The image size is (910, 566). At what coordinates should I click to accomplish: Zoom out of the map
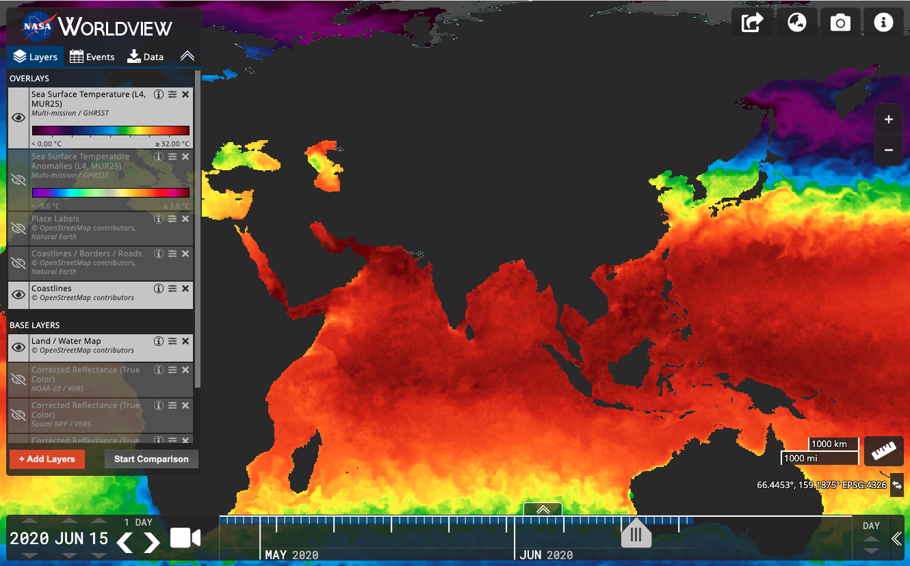889,150
